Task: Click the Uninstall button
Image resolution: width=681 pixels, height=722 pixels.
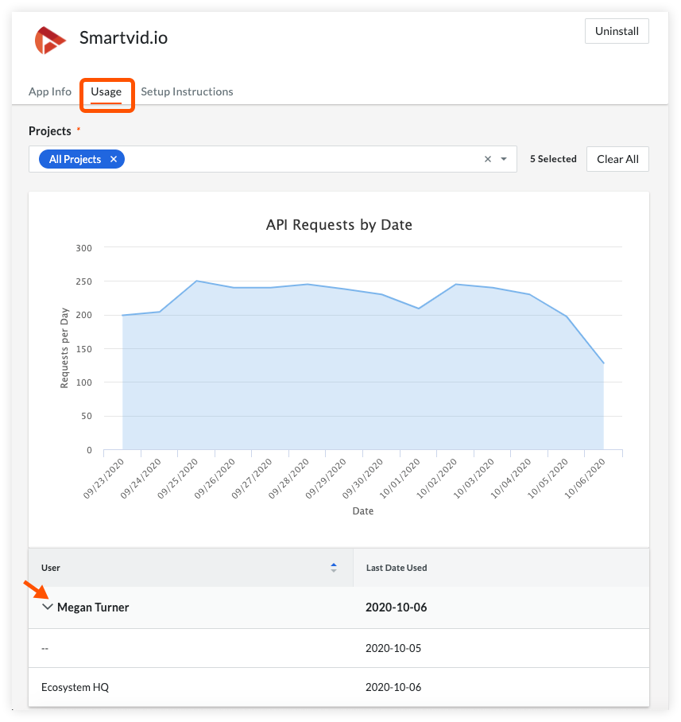Action: click(617, 31)
